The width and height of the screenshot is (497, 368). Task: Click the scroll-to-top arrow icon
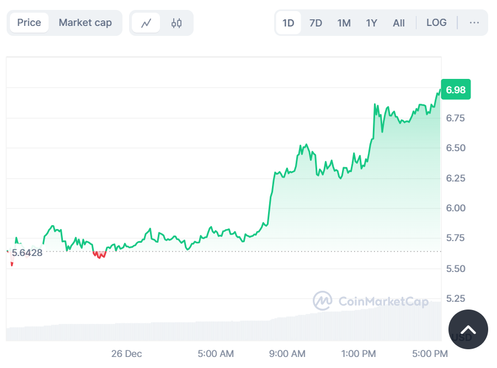pyautogui.click(x=468, y=329)
